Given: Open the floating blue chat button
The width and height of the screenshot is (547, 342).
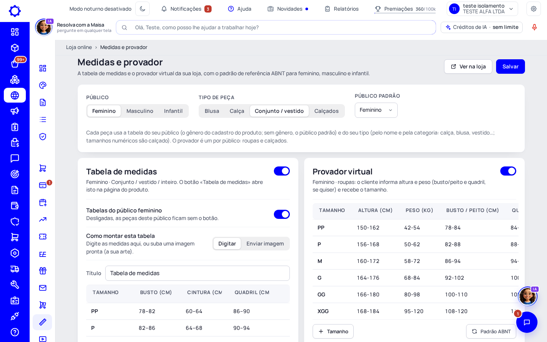Looking at the screenshot, I should 527,322.
